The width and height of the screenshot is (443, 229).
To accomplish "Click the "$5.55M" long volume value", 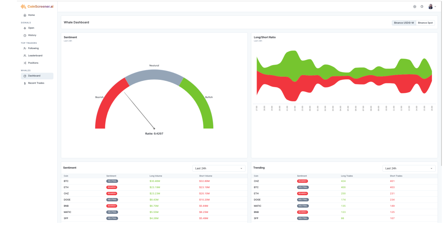I will [154, 212].
